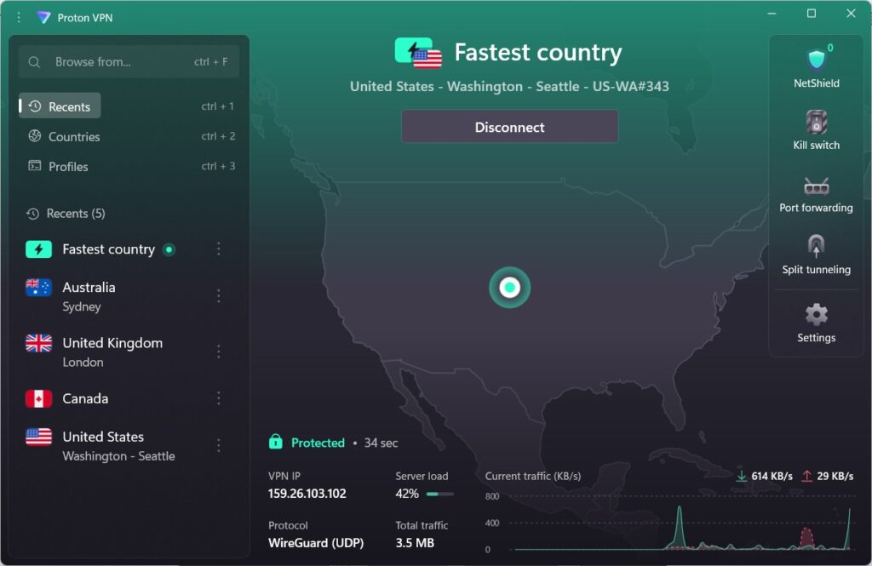This screenshot has width=872, height=566.
Task: Open the Split tunneling icon
Action: tap(817, 247)
